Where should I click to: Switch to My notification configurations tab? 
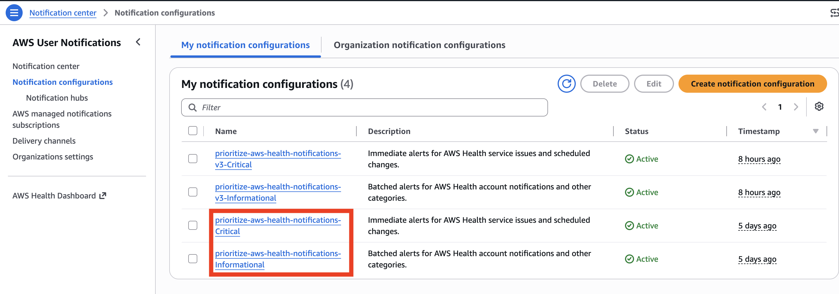[245, 45]
